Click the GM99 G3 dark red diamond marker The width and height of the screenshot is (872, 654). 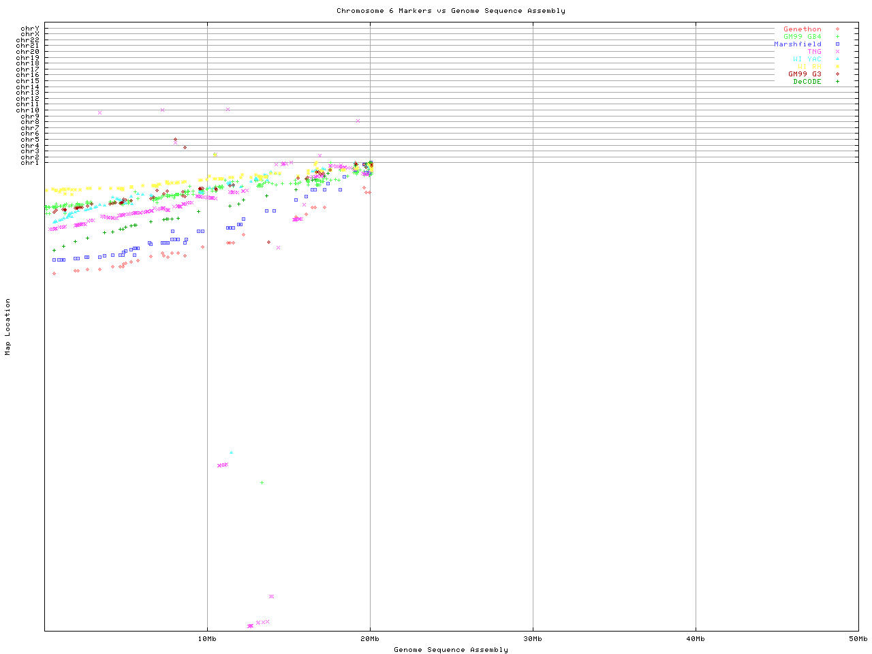coord(837,74)
